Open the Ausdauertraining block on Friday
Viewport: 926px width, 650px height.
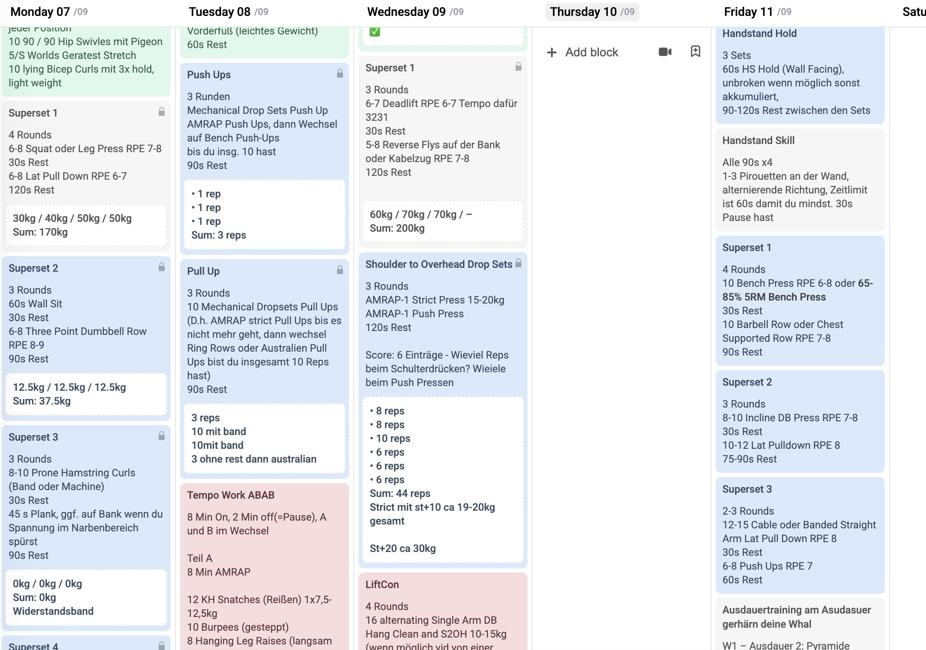tap(800, 624)
